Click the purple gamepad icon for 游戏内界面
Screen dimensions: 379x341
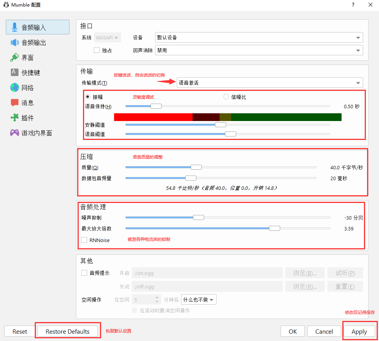[x=15, y=133]
